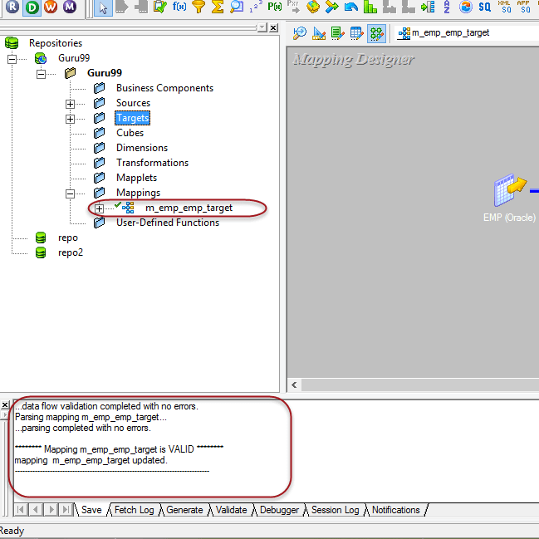Open the Workflow Monitor (M) tool
This screenshot has height=539, width=539.
click(69, 7)
